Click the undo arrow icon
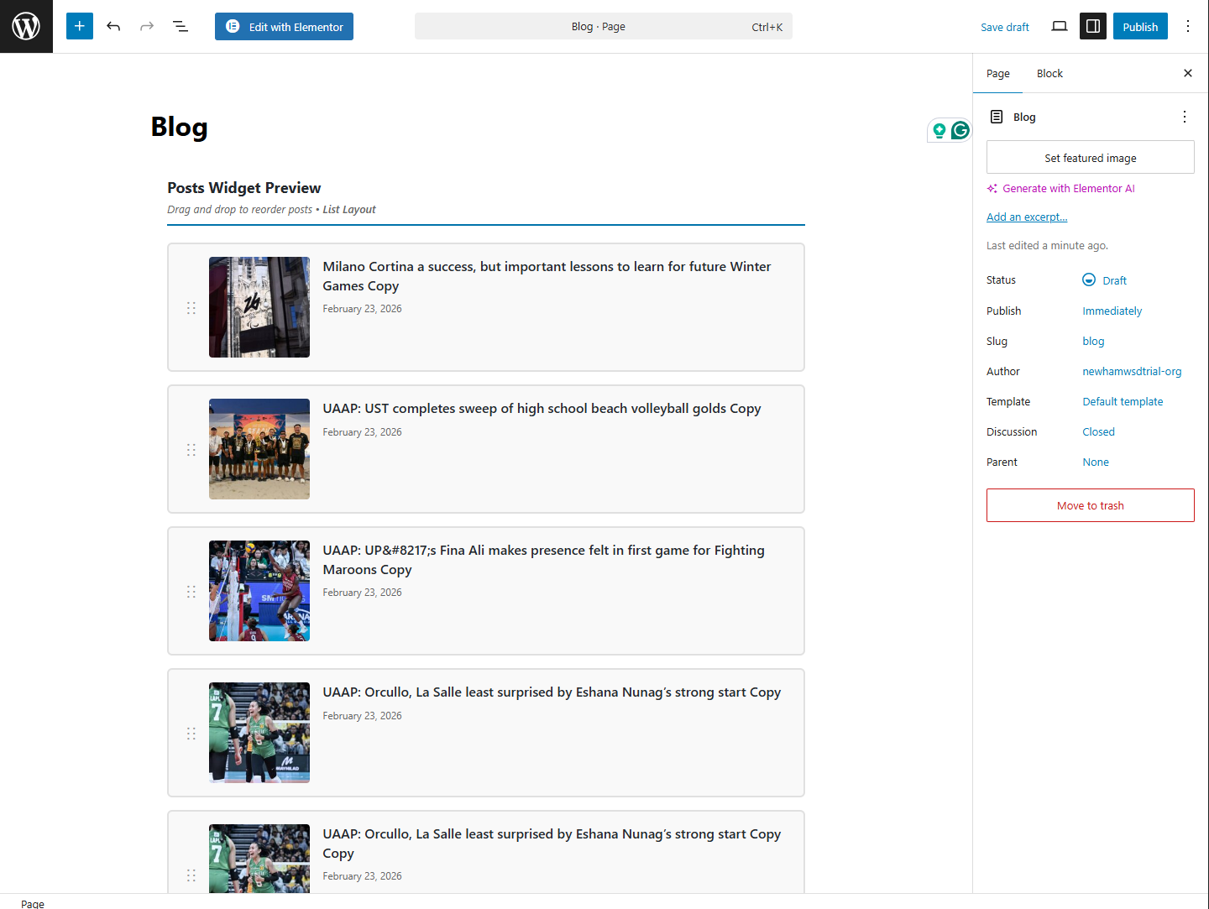Image resolution: width=1209 pixels, height=909 pixels. 113,26
